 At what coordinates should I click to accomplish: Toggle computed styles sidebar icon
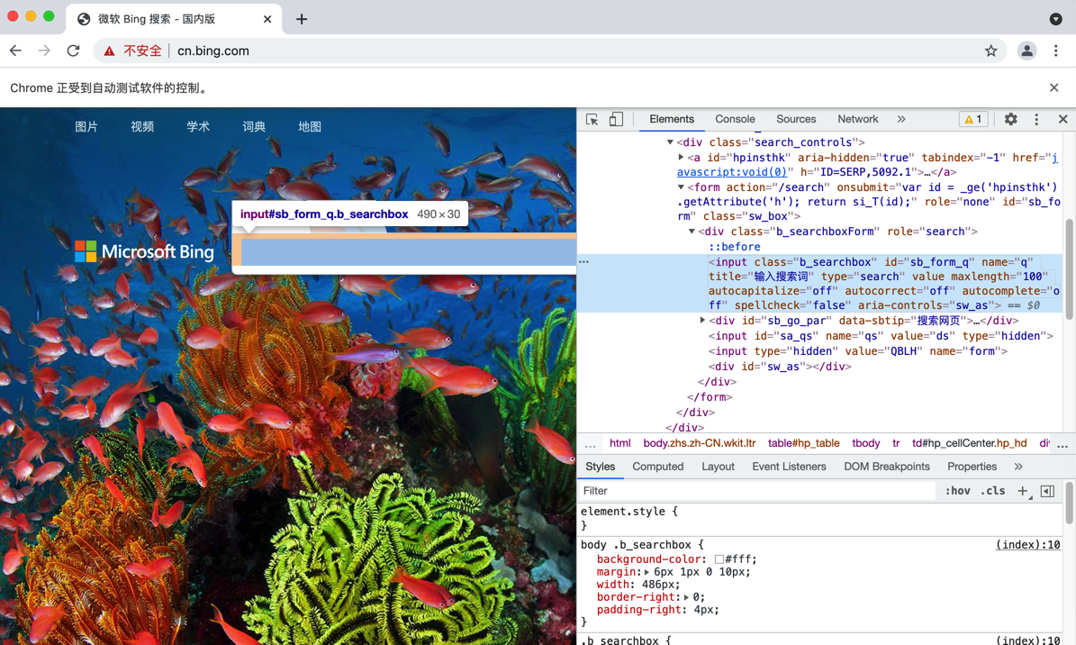[x=1047, y=491]
